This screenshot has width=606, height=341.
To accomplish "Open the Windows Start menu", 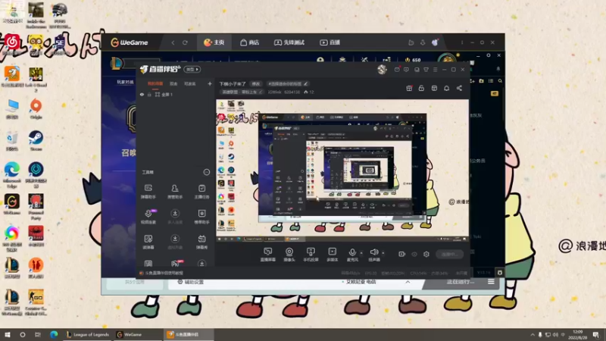I will coord(8,334).
